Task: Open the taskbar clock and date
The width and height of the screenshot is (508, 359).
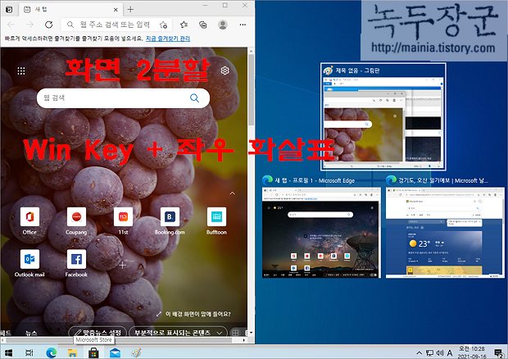Action: (472, 352)
